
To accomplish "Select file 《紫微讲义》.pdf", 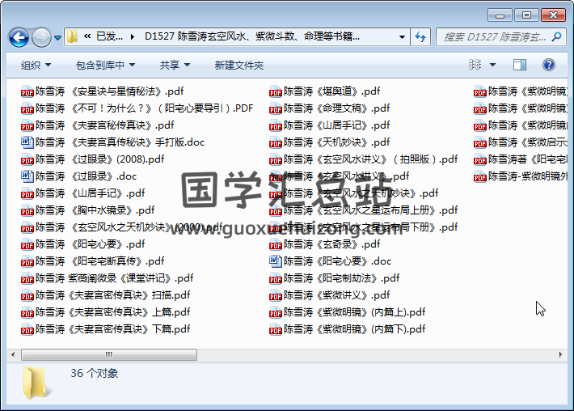I will [x=330, y=295].
